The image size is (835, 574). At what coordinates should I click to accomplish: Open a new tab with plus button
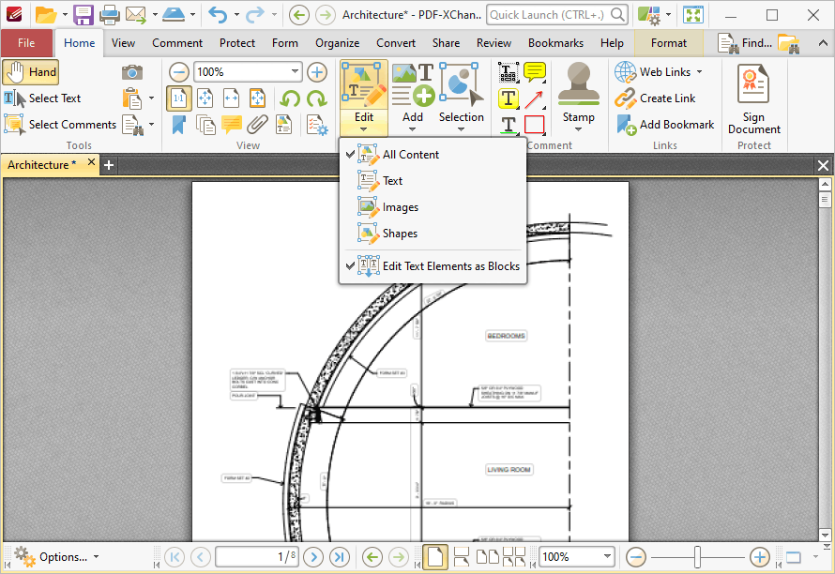point(109,165)
